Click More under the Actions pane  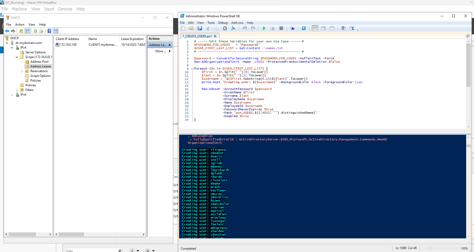click(x=161, y=51)
